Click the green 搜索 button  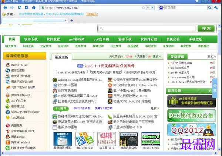[206, 29]
